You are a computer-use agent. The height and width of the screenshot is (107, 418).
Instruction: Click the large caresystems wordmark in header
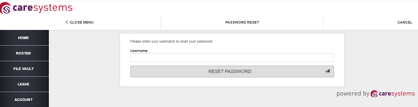[43, 8]
